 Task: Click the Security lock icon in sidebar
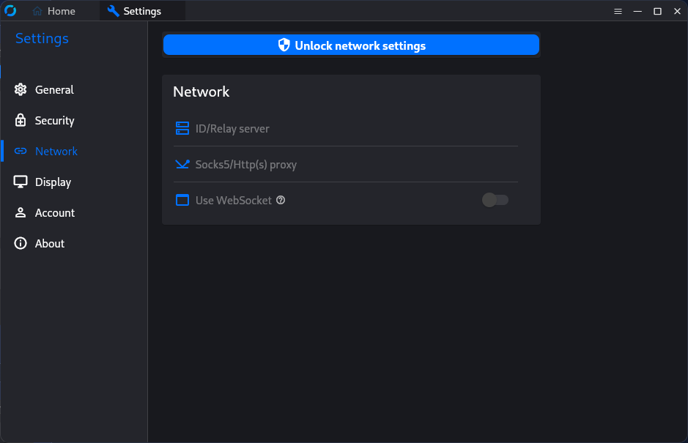(20, 120)
